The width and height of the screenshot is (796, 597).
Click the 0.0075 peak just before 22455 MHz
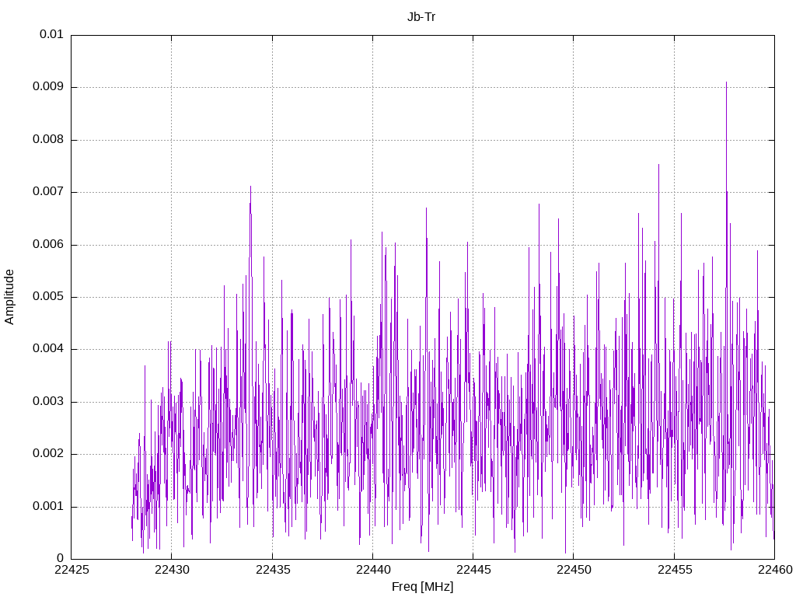(x=658, y=166)
